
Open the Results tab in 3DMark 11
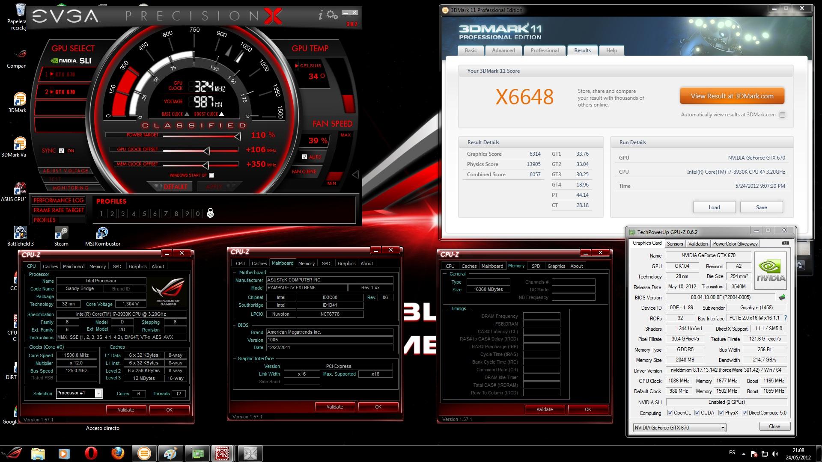[x=582, y=50]
